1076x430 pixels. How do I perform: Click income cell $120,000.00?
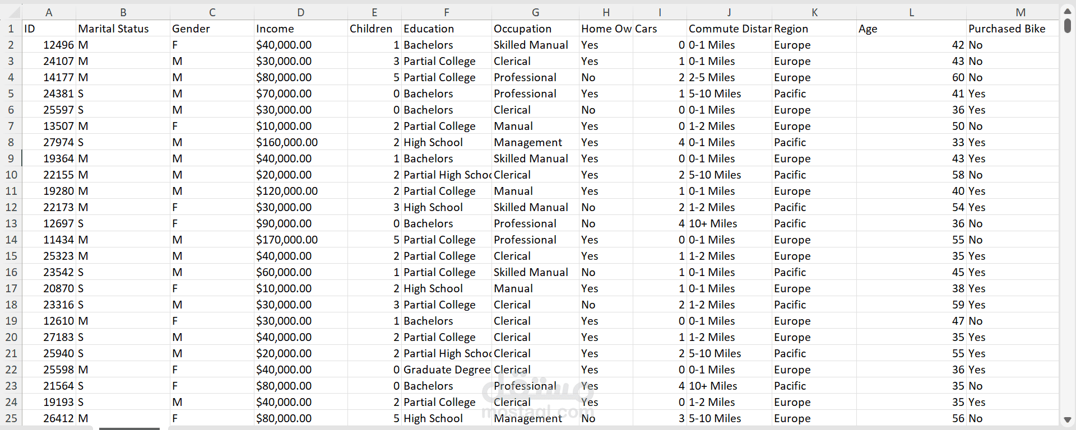click(301, 191)
